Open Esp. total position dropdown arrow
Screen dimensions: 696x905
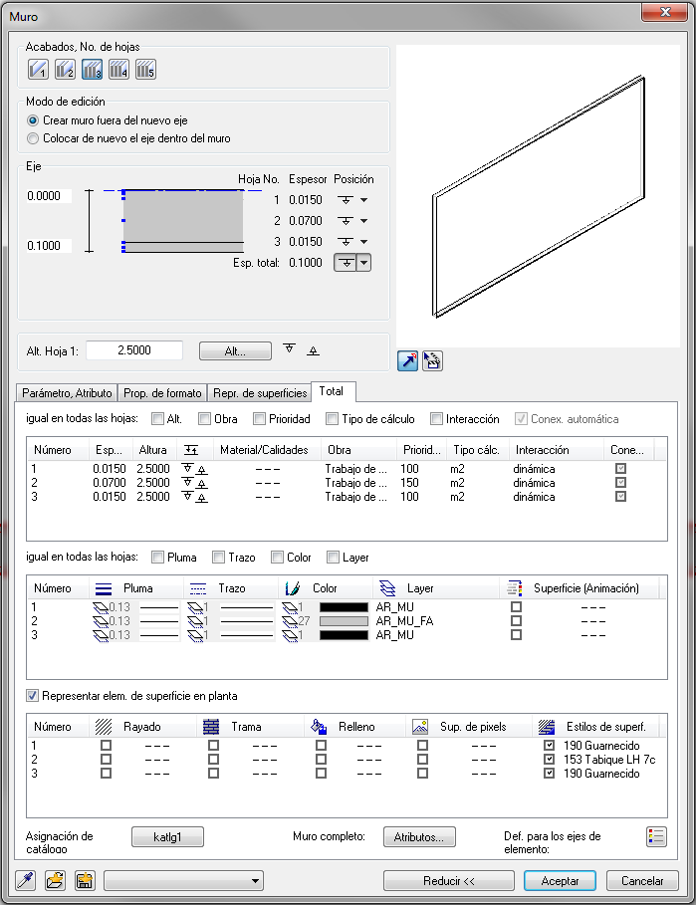[363, 263]
